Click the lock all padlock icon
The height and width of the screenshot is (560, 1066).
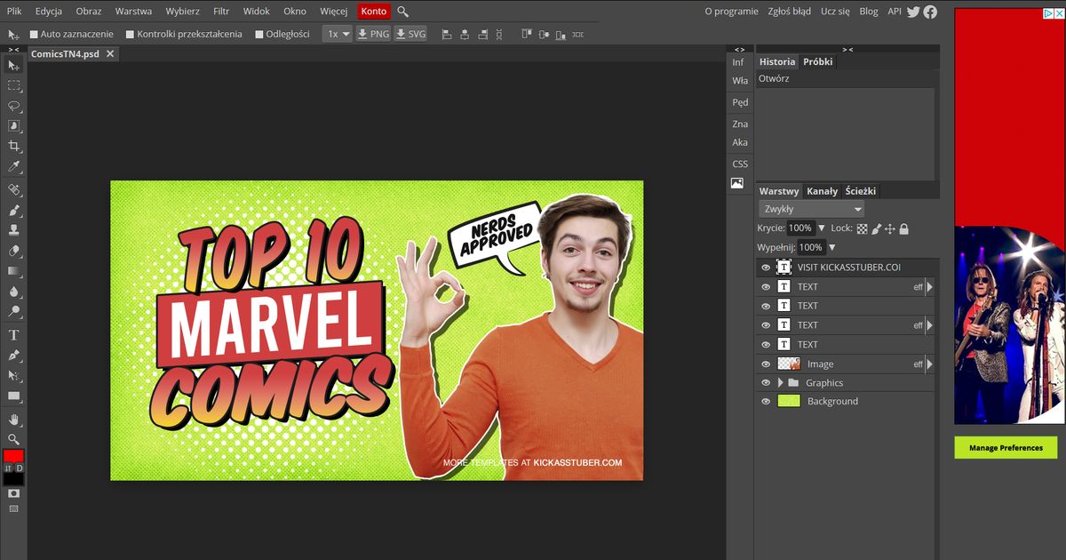pyautogui.click(x=903, y=228)
